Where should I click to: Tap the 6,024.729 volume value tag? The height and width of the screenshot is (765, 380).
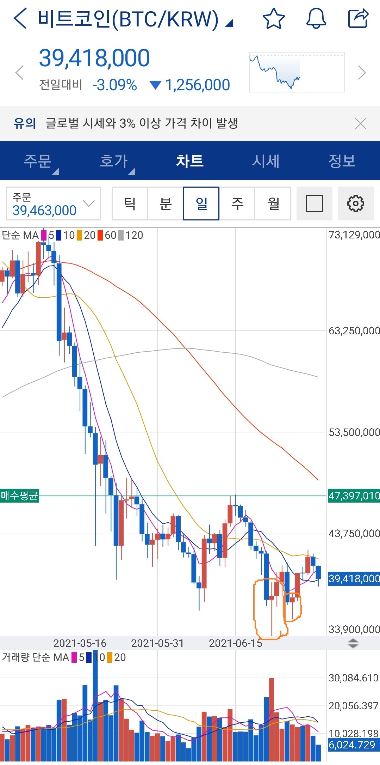point(353,745)
